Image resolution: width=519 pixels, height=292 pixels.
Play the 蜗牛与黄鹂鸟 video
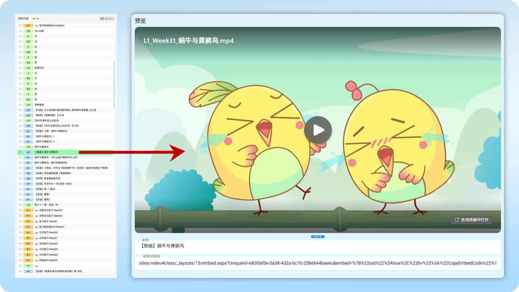[318, 130]
